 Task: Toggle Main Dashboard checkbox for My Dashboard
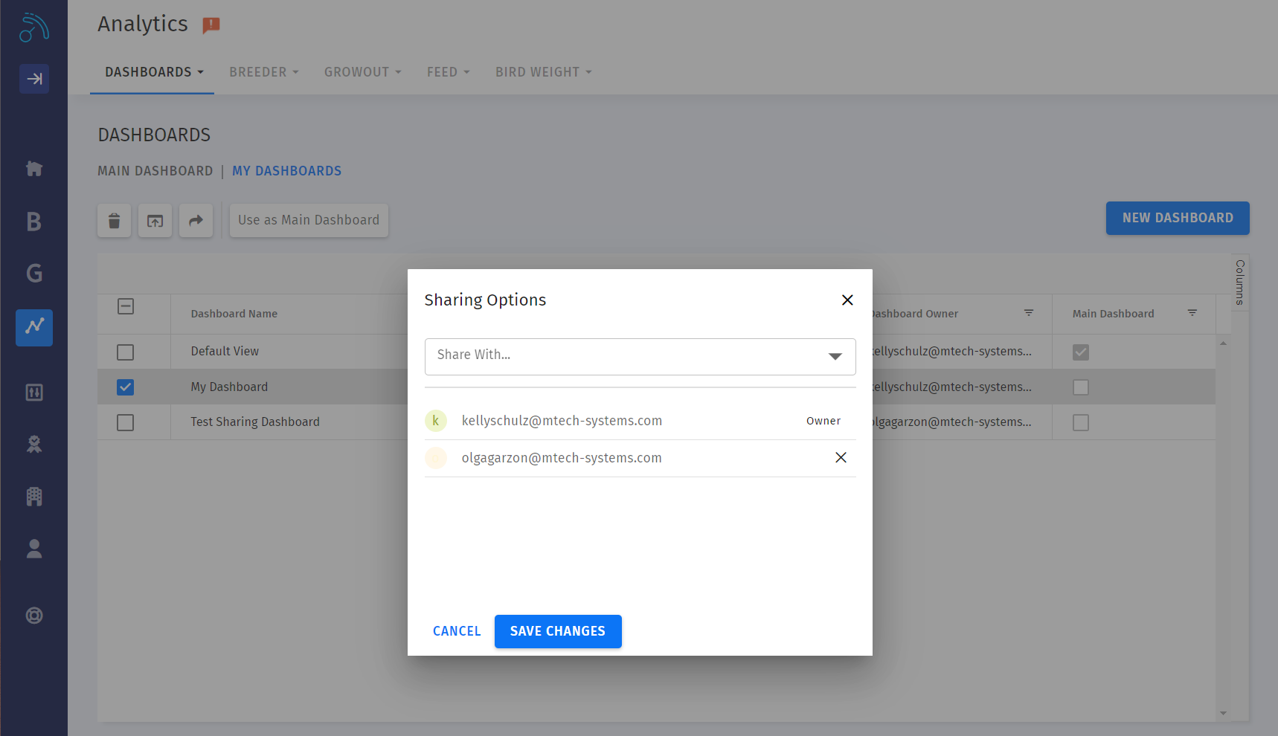[x=1081, y=387]
